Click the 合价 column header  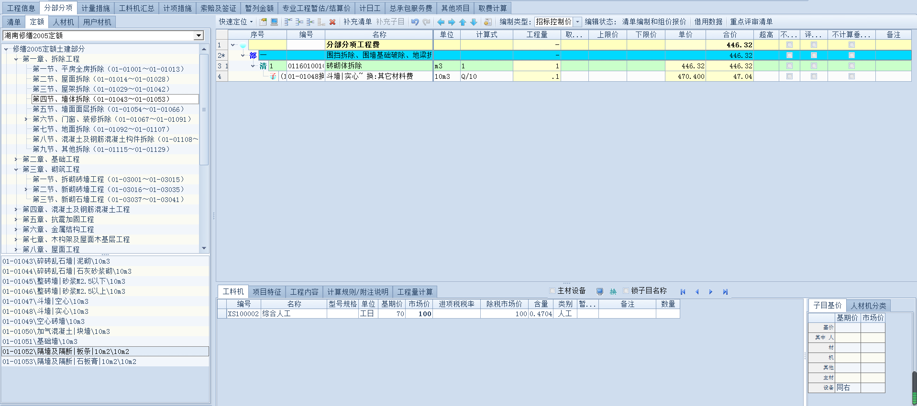(729, 35)
